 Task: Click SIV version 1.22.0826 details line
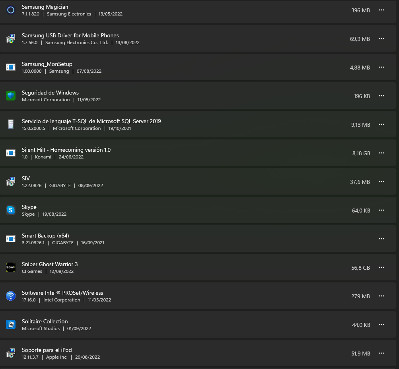pos(62,186)
